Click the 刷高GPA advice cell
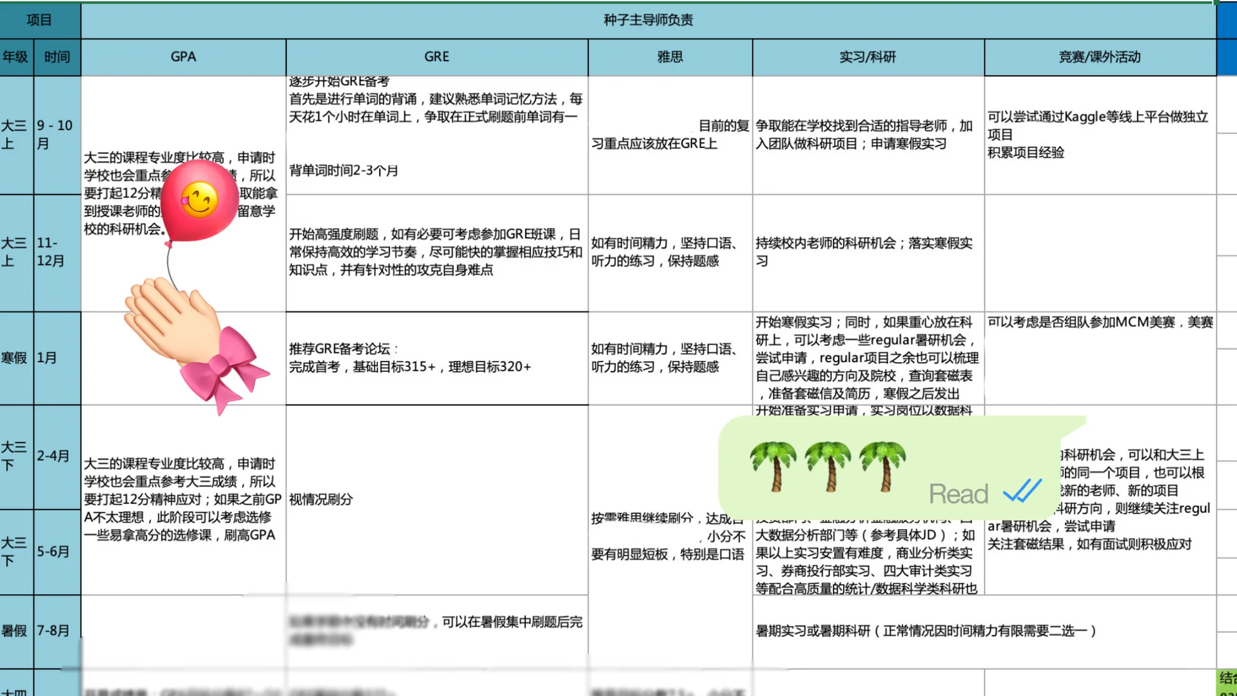Viewport: 1237px width, 696px height. tap(183, 499)
